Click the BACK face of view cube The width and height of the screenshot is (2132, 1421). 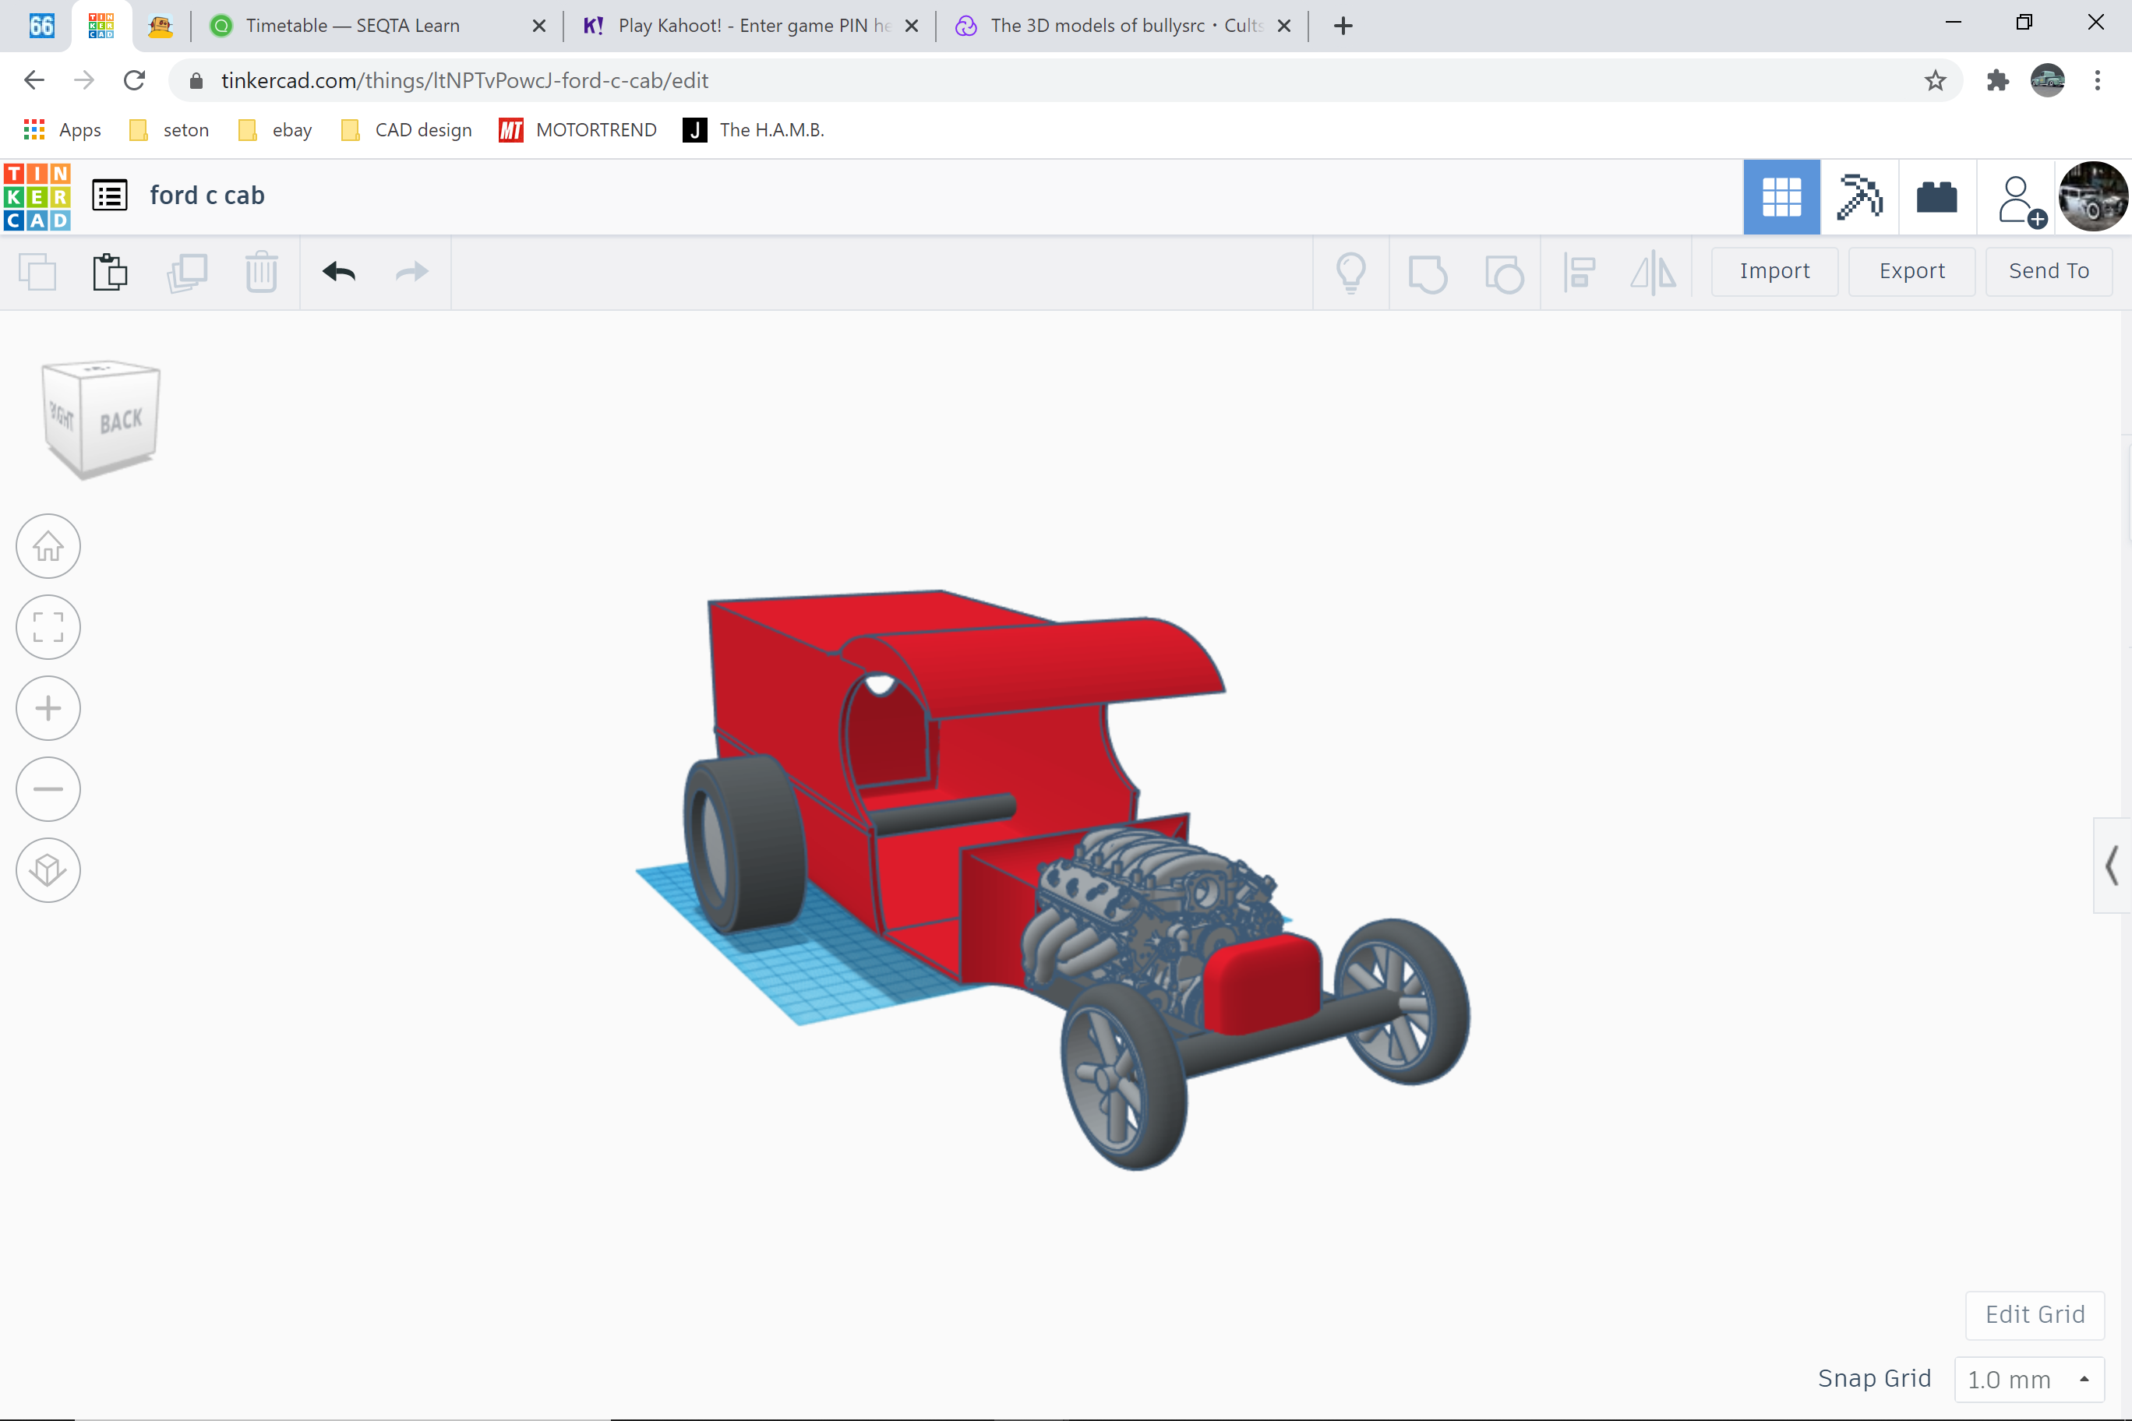pos(121,421)
